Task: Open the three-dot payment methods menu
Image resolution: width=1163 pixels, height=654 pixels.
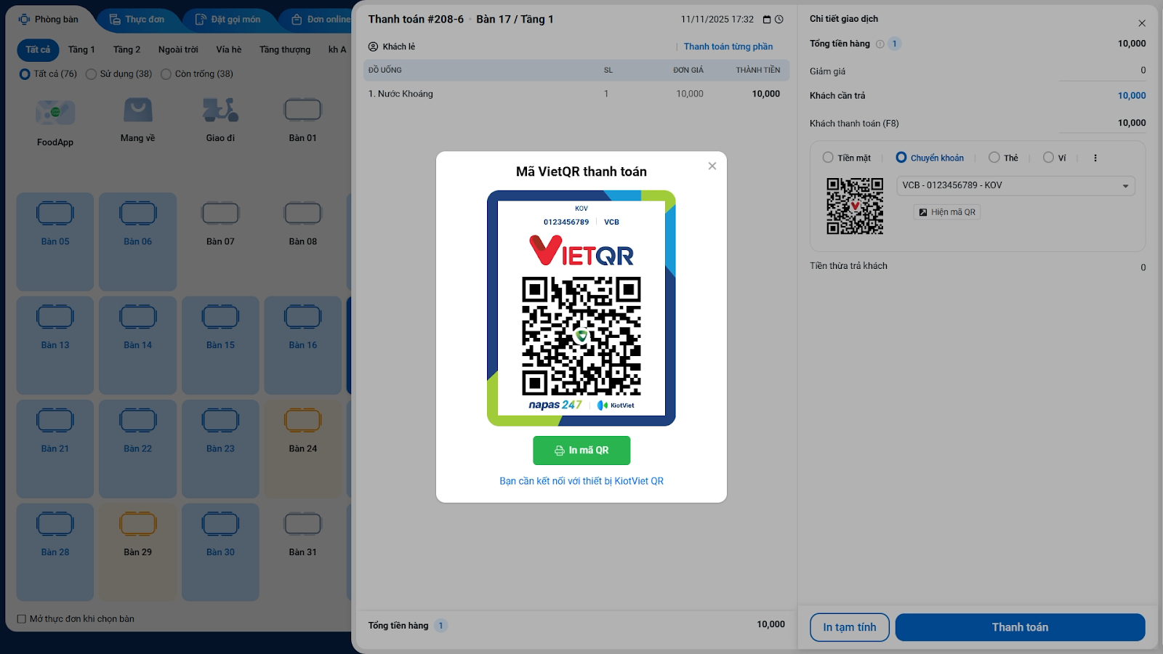Action: [x=1095, y=158]
